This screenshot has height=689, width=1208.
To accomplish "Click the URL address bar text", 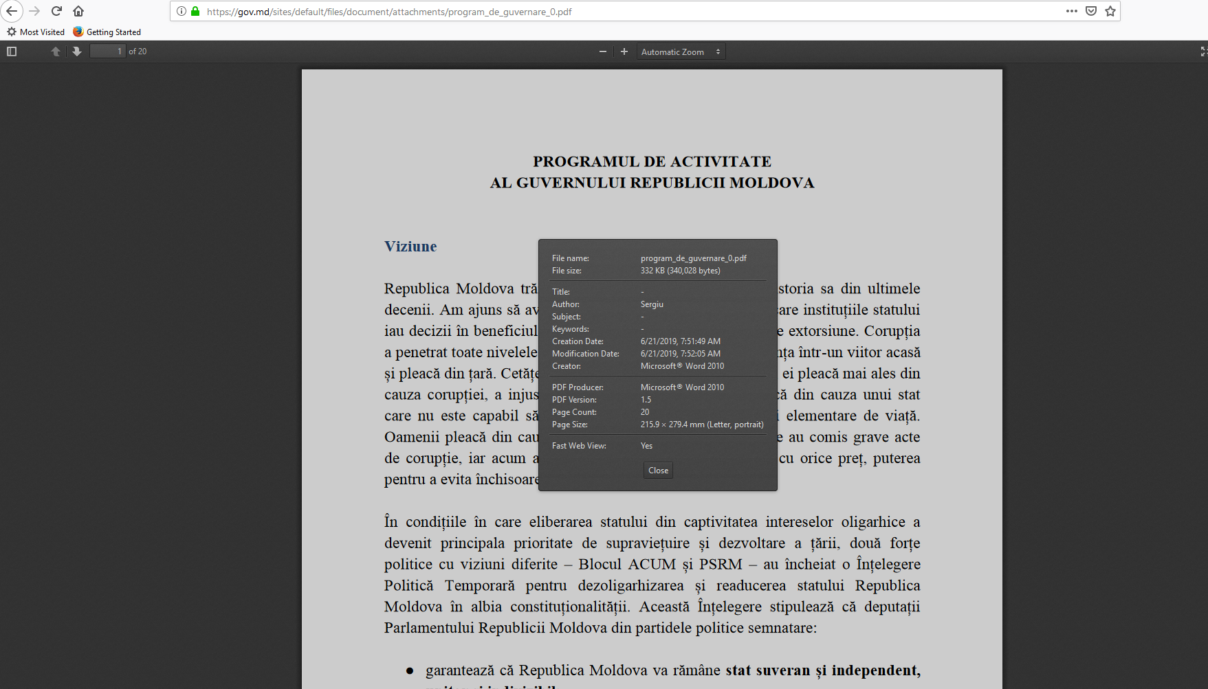I will 389,12.
